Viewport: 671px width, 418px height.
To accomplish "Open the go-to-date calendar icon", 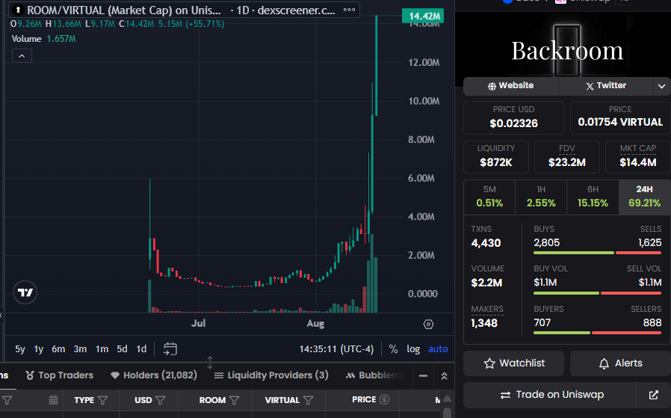I will 170,349.
